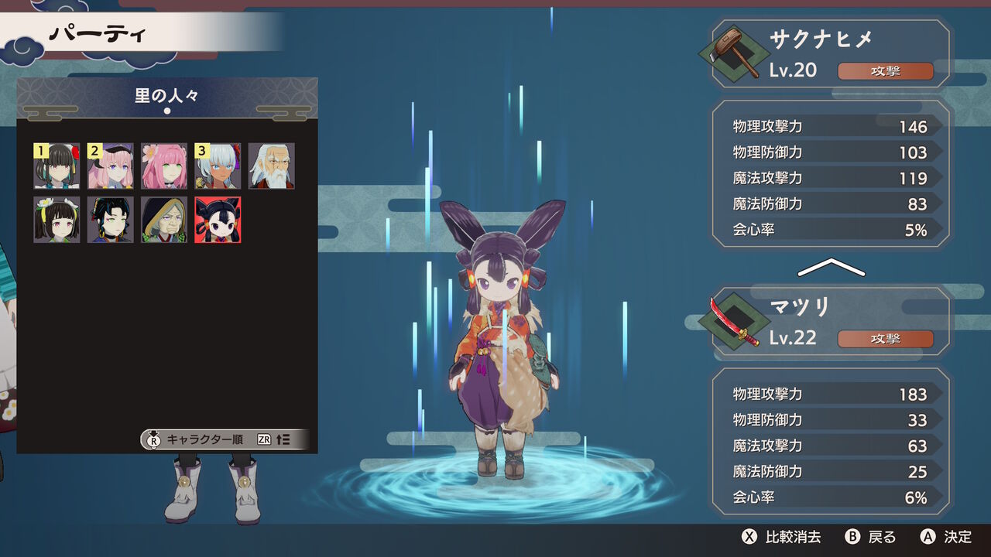Click the R stick icon by キャラクター順
Image resolution: width=991 pixels, height=557 pixels.
pyautogui.click(x=153, y=439)
